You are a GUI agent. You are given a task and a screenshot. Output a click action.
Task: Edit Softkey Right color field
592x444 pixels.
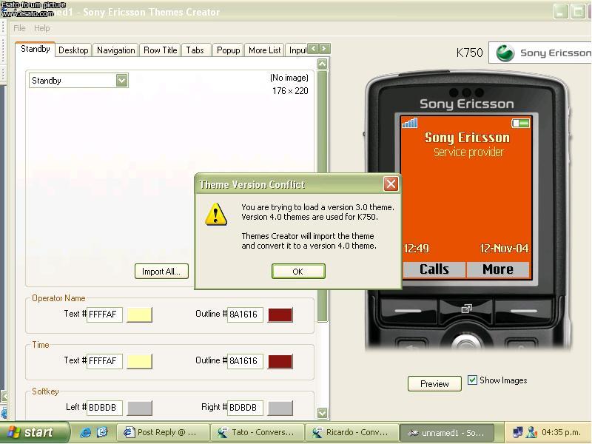(245, 408)
